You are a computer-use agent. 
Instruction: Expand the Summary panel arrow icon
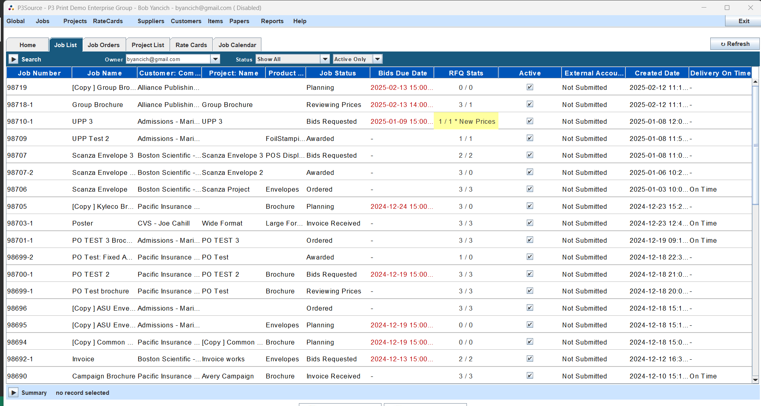(14, 392)
